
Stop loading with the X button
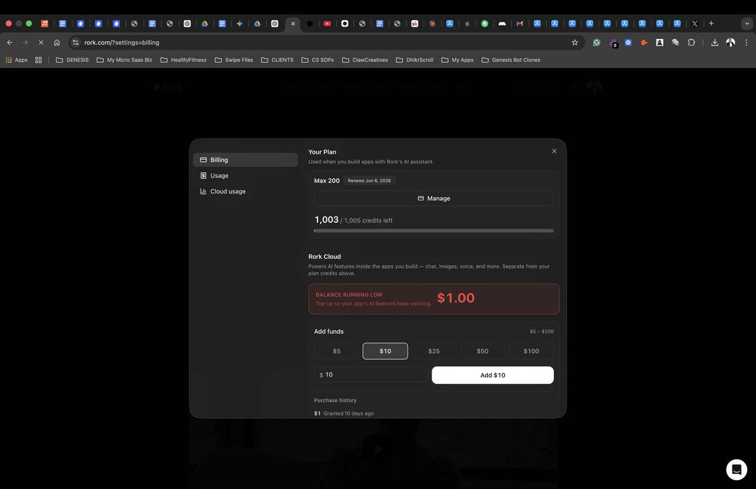41,42
